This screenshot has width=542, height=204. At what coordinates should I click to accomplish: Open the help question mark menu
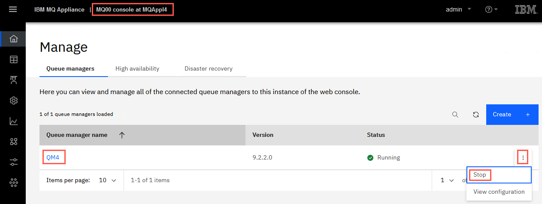[x=491, y=9]
